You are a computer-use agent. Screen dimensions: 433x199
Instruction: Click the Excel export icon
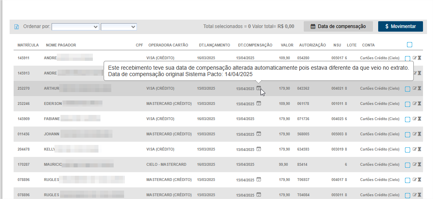click(x=16, y=27)
